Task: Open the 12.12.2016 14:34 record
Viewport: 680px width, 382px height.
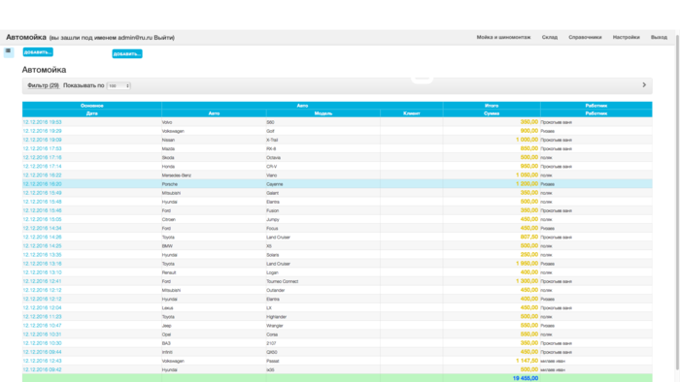Action: (42, 228)
